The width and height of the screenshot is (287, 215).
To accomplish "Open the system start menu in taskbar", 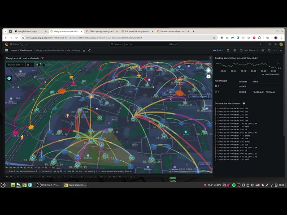I will point(3,185).
